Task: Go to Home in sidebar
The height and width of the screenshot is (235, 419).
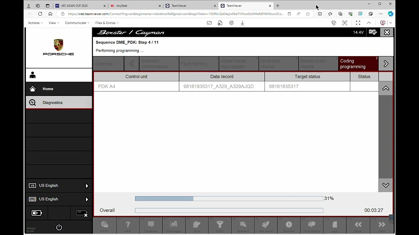Action: pos(59,89)
